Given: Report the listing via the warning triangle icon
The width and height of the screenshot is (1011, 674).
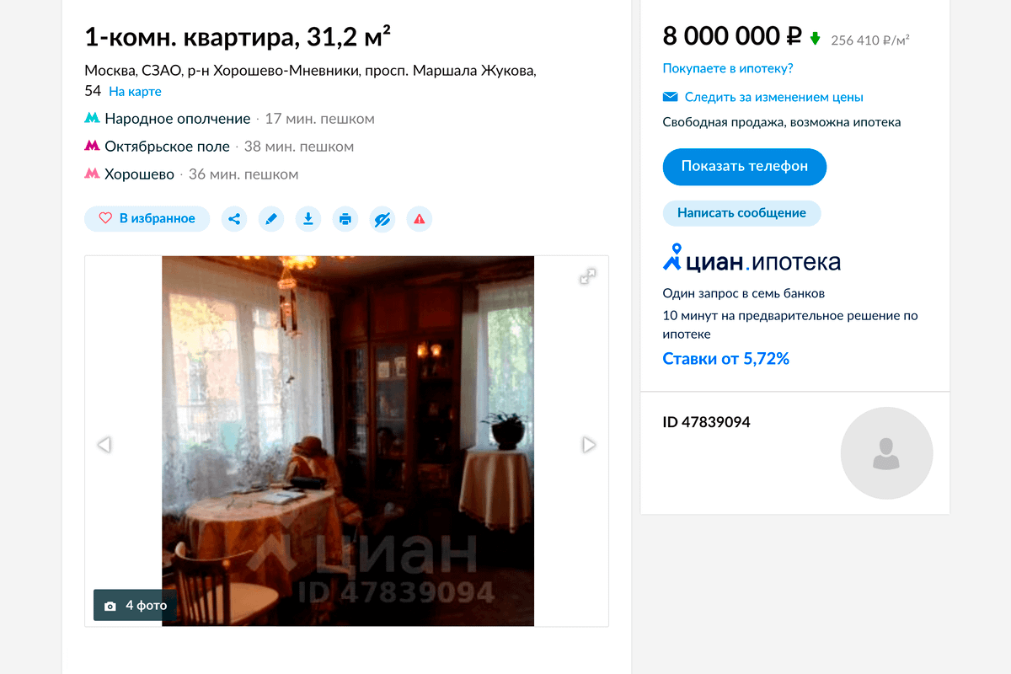Looking at the screenshot, I should pyautogui.click(x=420, y=219).
